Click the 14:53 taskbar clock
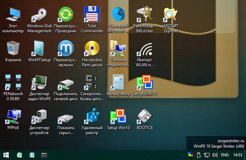The image size is (246, 160). point(238,155)
